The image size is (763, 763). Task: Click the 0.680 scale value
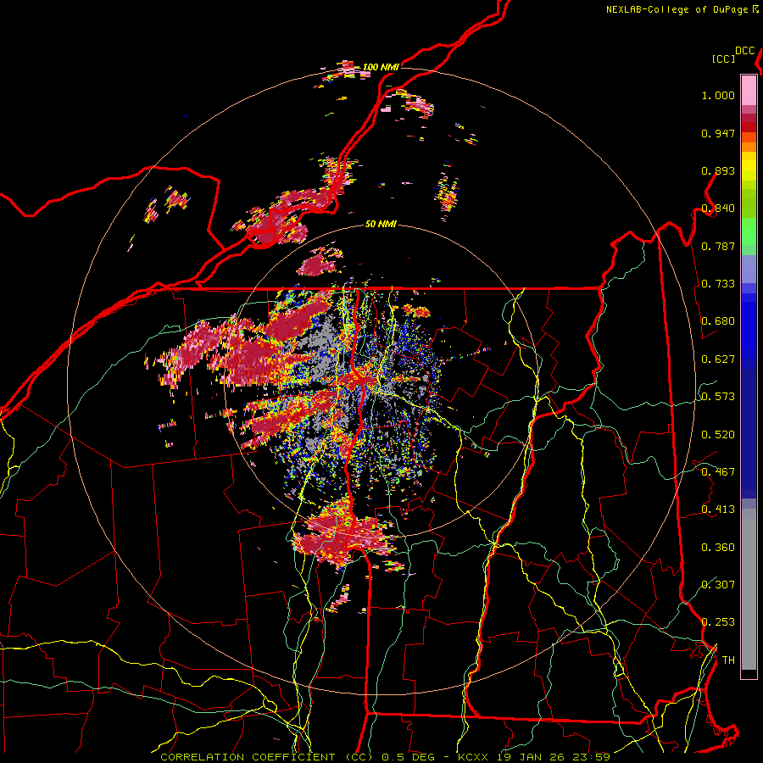[x=718, y=321]
